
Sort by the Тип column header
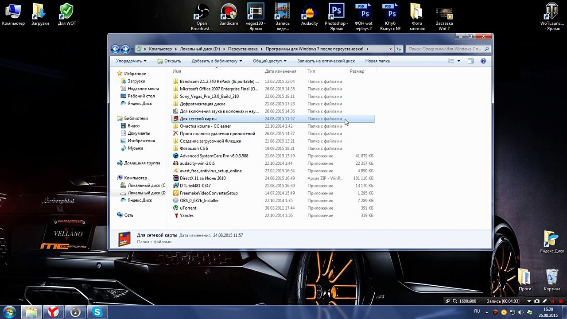click(326, 71)
